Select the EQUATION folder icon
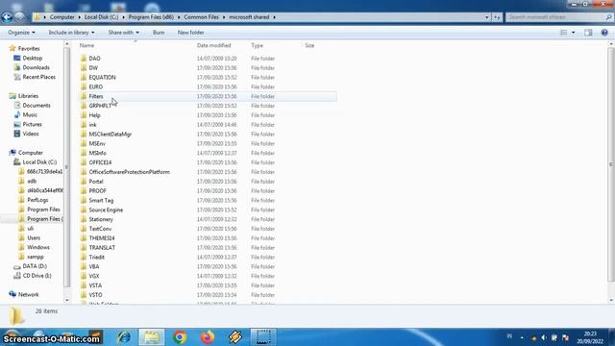The height and width of the screenshot is (346, 615). (84, 77)
